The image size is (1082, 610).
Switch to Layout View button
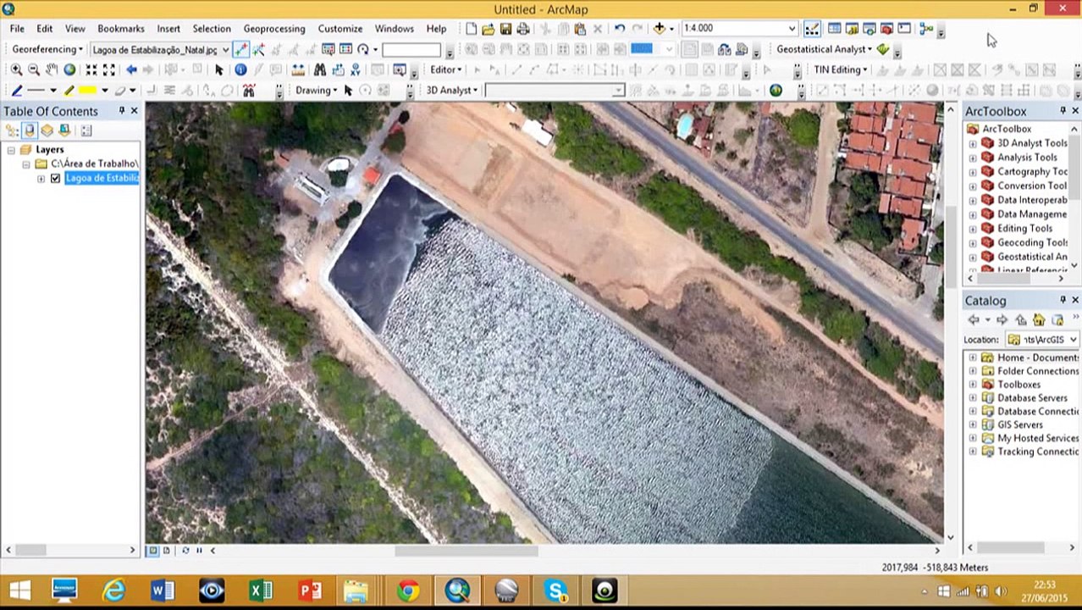(166, 551)
